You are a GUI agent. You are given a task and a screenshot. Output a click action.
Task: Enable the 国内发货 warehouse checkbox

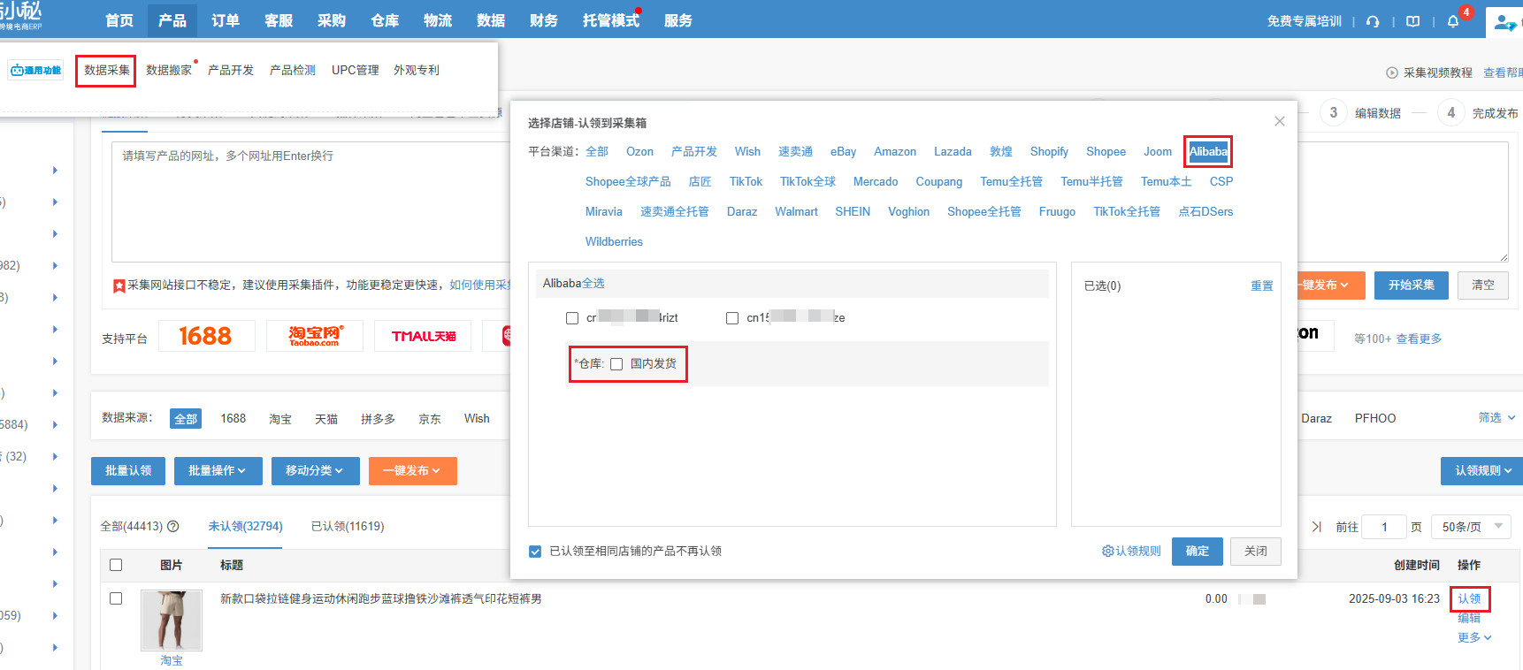616,364
